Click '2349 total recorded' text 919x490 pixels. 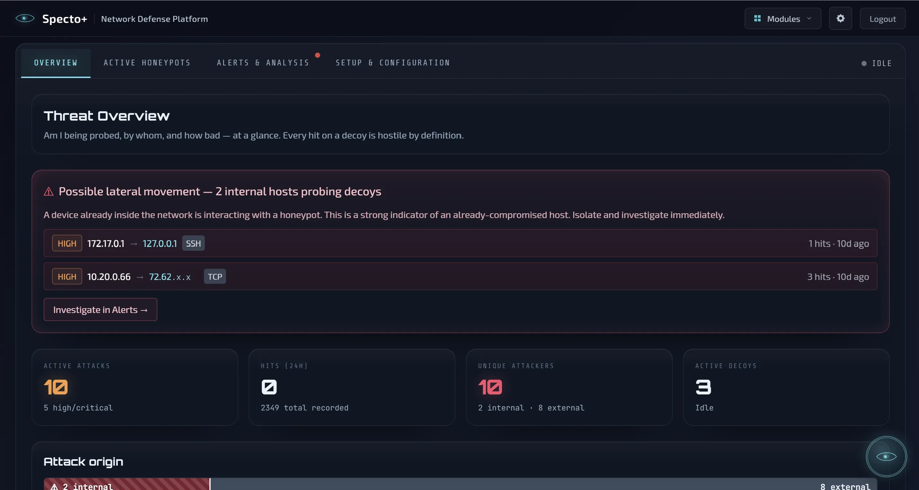point(304,408)
